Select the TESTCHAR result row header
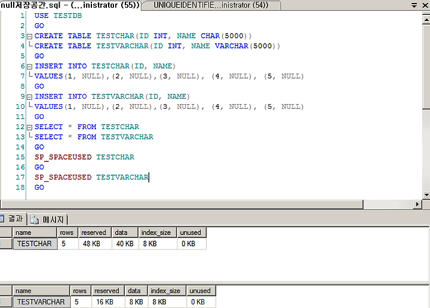430x308 pixels. tap(6, 244)
